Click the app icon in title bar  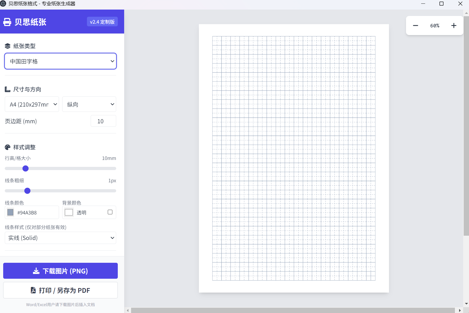click(x=3, y=4)
